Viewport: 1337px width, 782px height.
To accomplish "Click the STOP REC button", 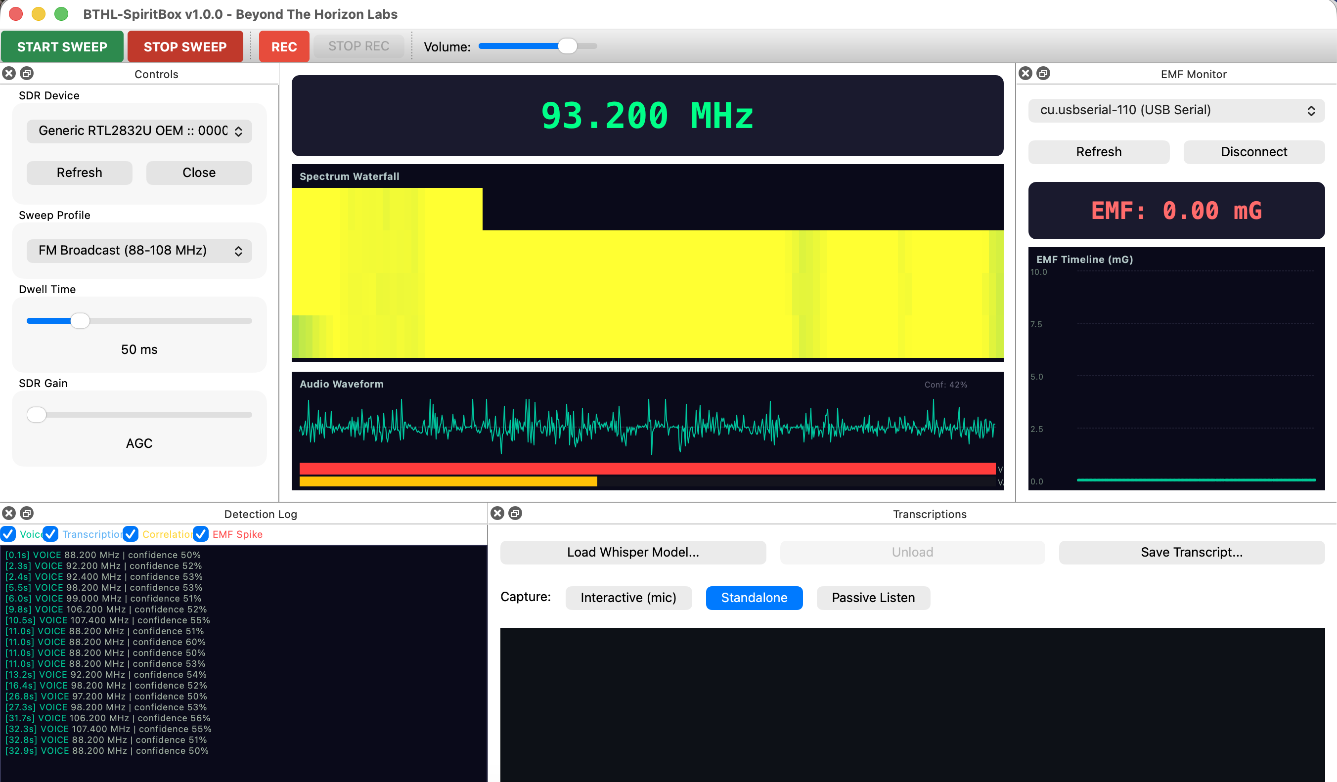I will [358, 46].
